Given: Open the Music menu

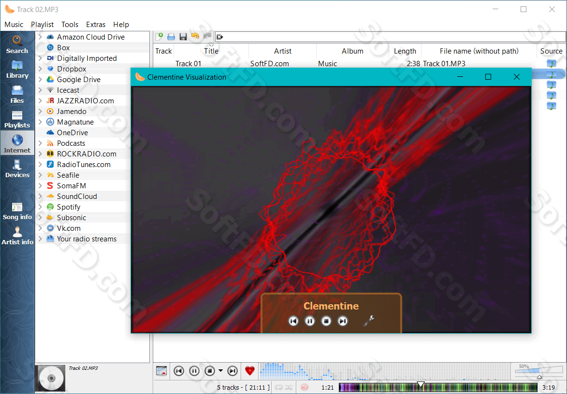Looking at the screenshot, I should coord(14,25).
